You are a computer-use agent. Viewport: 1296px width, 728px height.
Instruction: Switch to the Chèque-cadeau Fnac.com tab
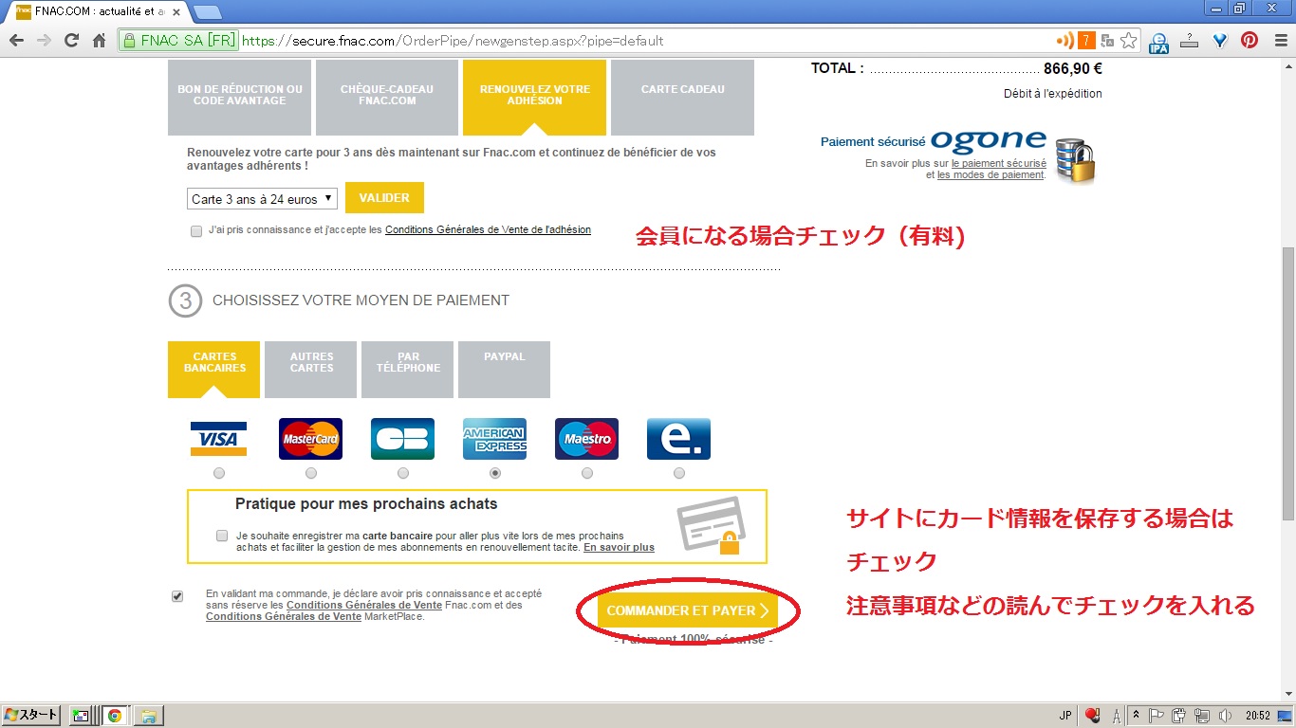pos(387,97)
